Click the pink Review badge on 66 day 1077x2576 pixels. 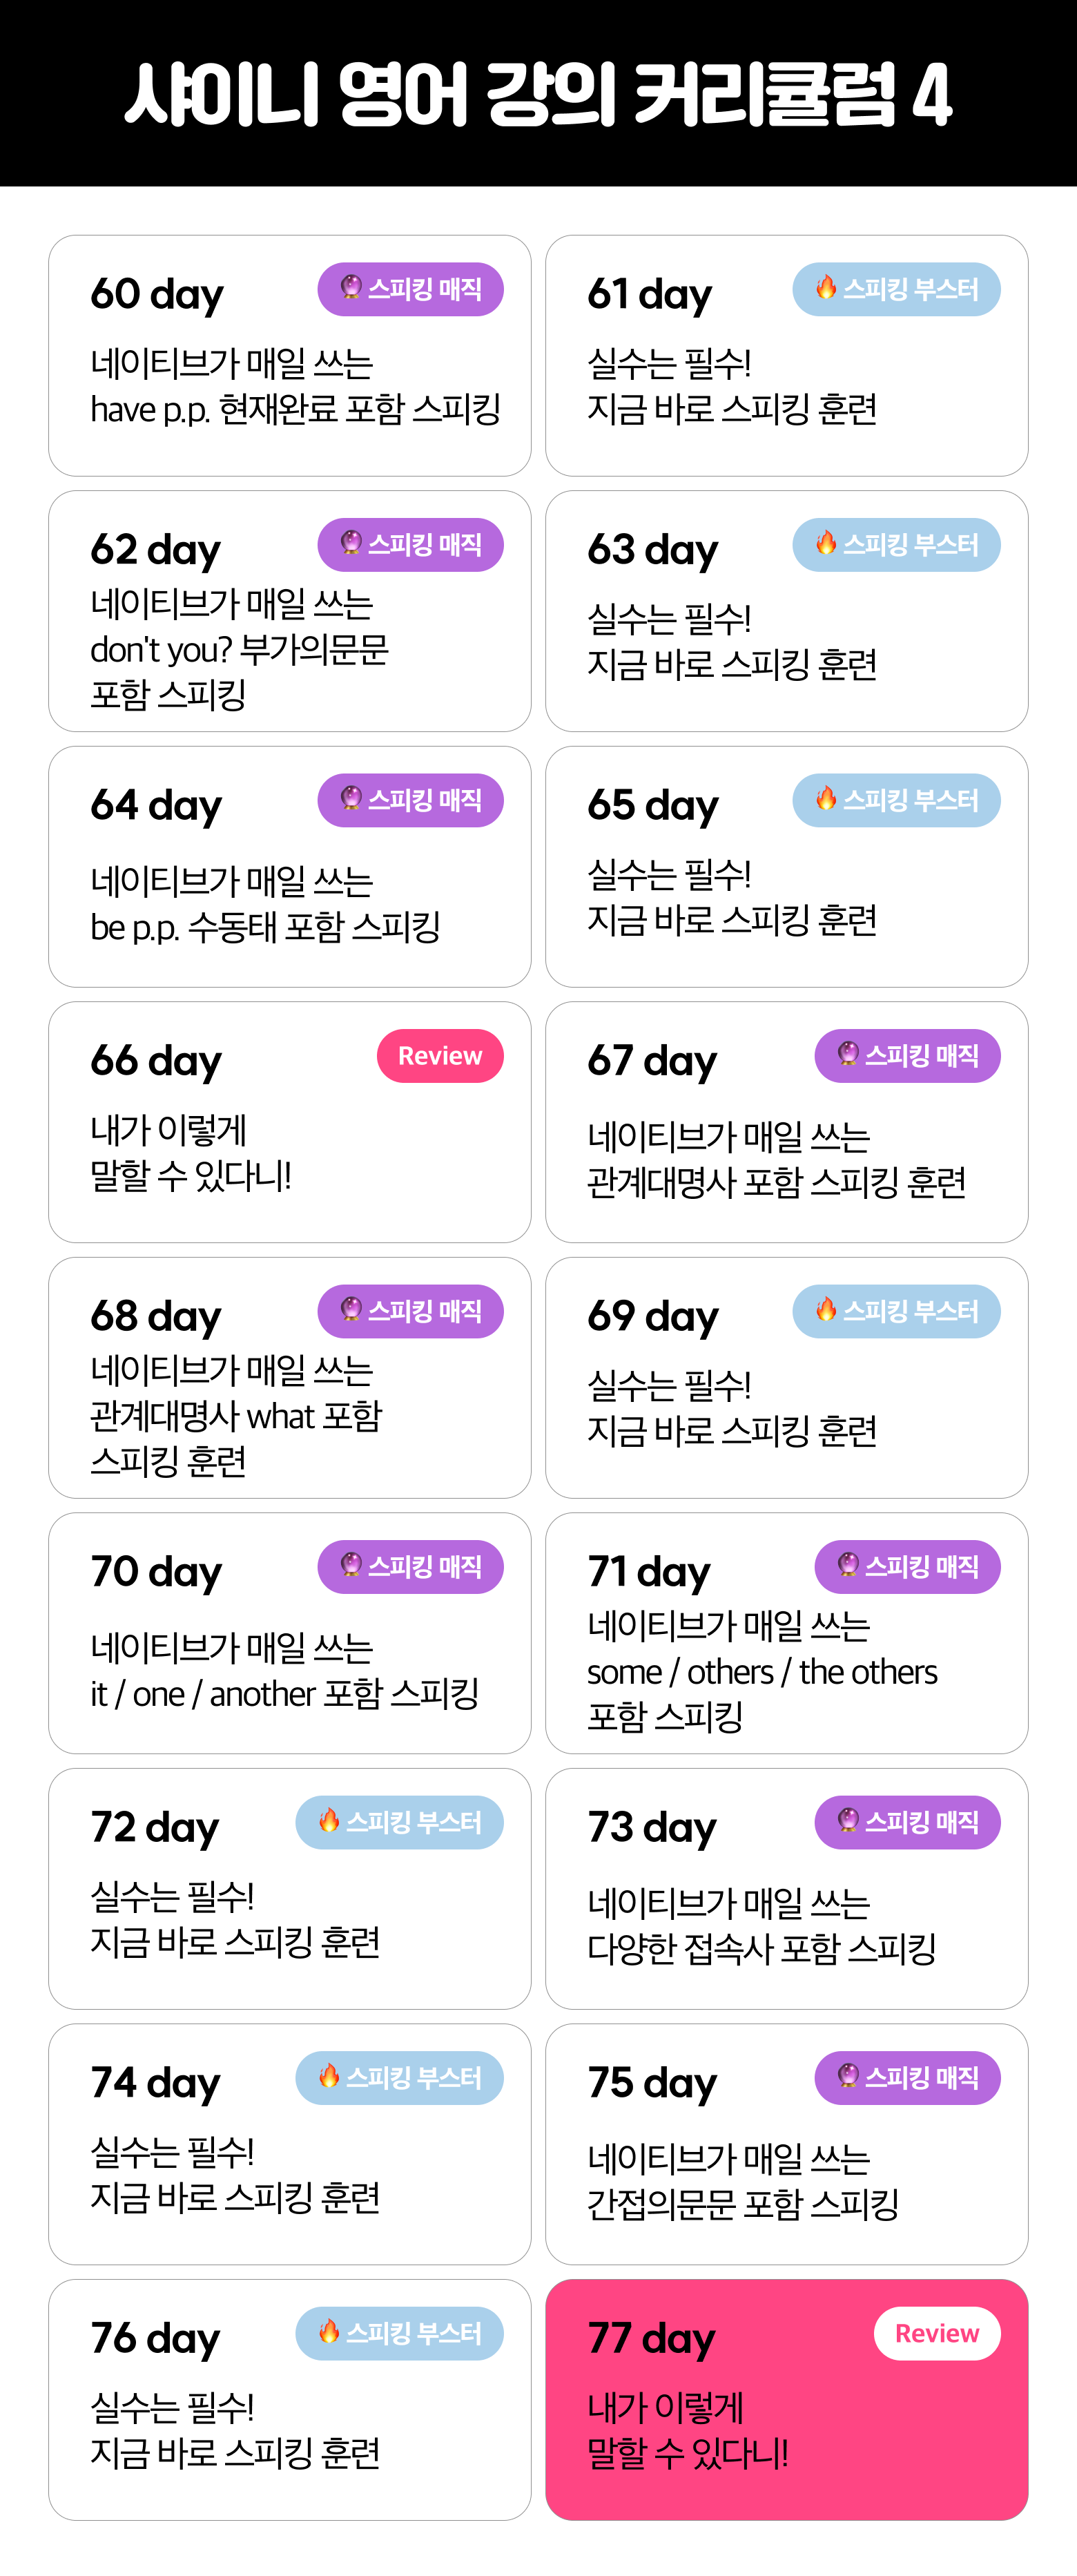click(440, 1056)
